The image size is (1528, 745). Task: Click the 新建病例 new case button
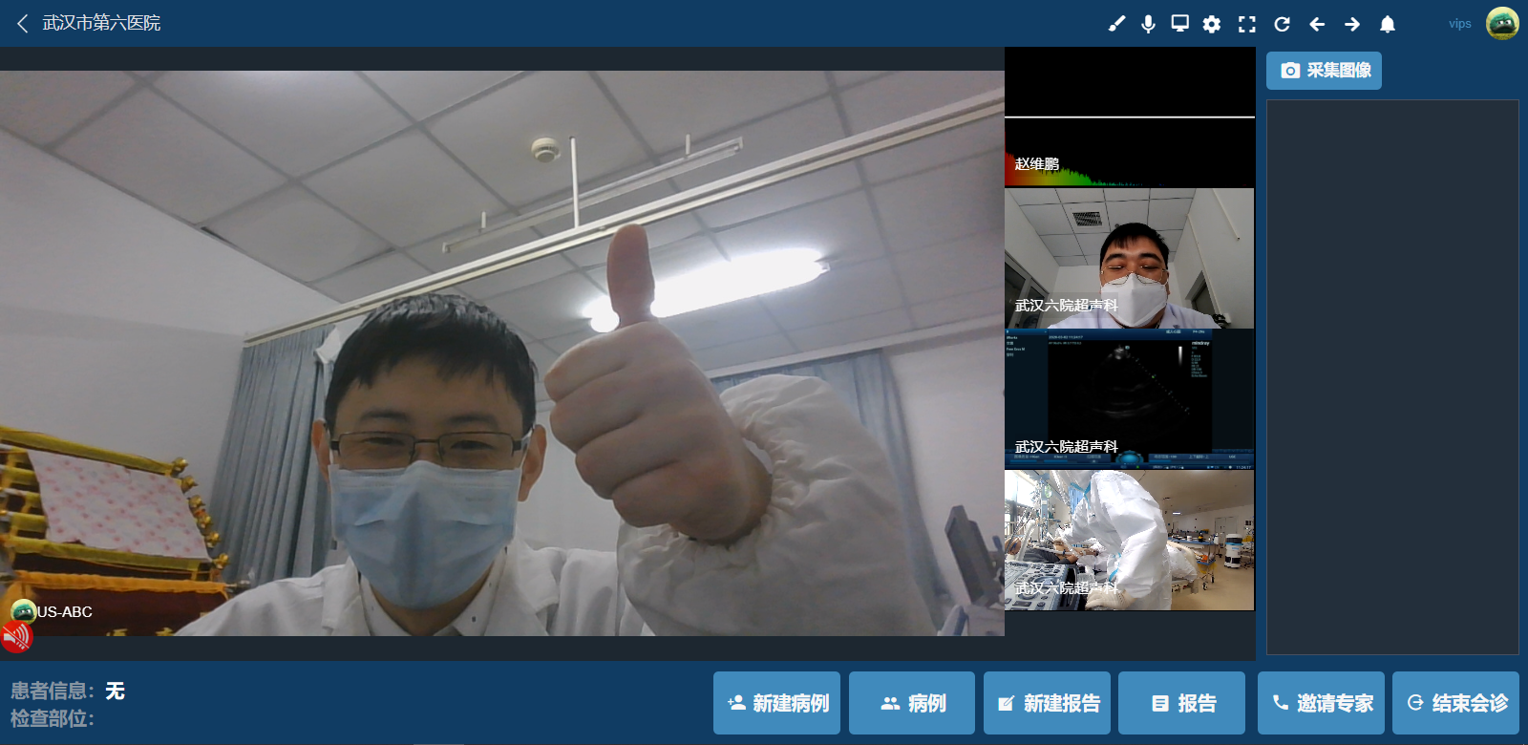[x=776, y=703]
